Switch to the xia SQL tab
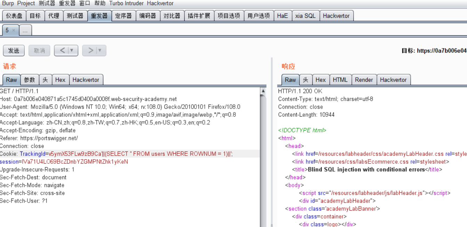Screen dimensions: 467x227 pyautogui.click(x=305, y=16)
